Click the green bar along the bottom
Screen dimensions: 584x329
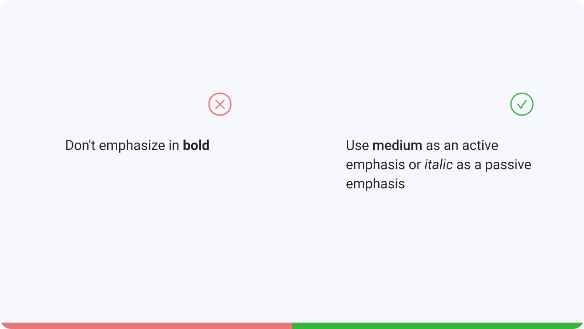[x=438, y=326]
